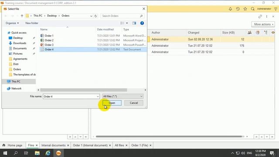Open Distr folder in navigation pane
Viewport: 279px width, 157px height.
click(x=16, y=64)
